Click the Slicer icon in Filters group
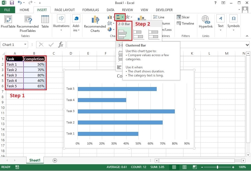 coord(184,17)
